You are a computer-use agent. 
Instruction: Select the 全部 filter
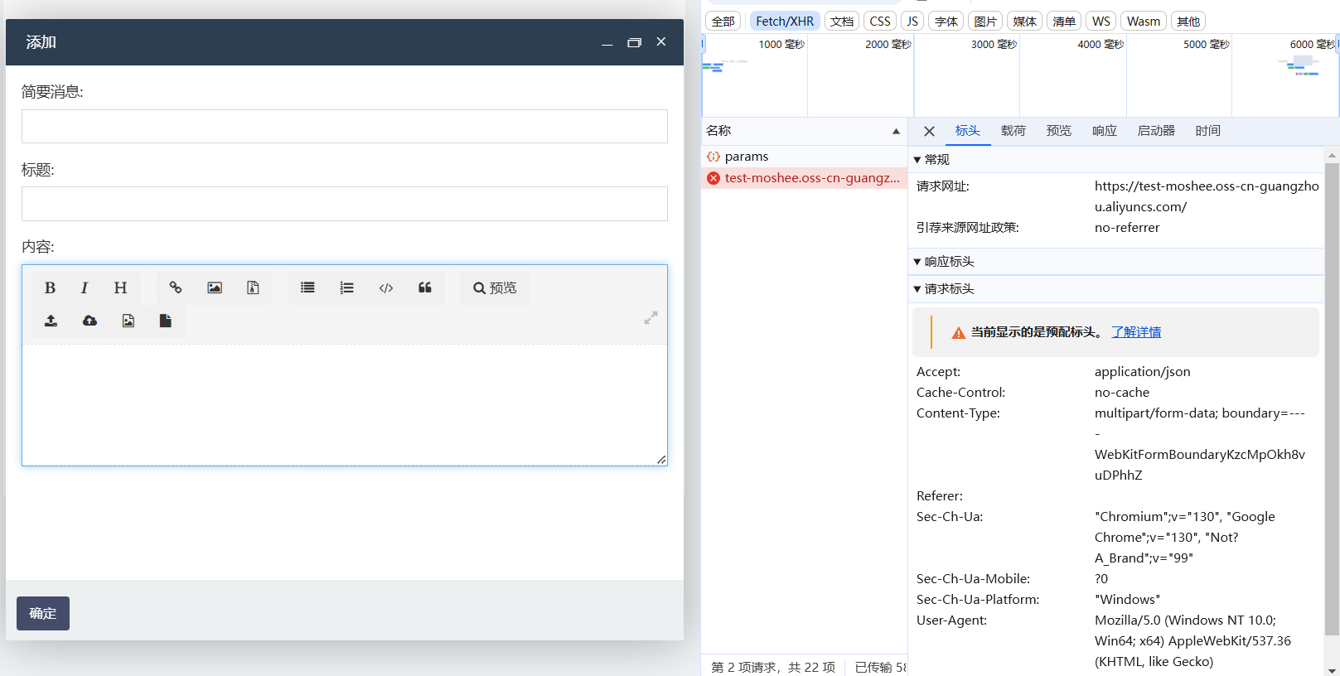coord(723,22)
